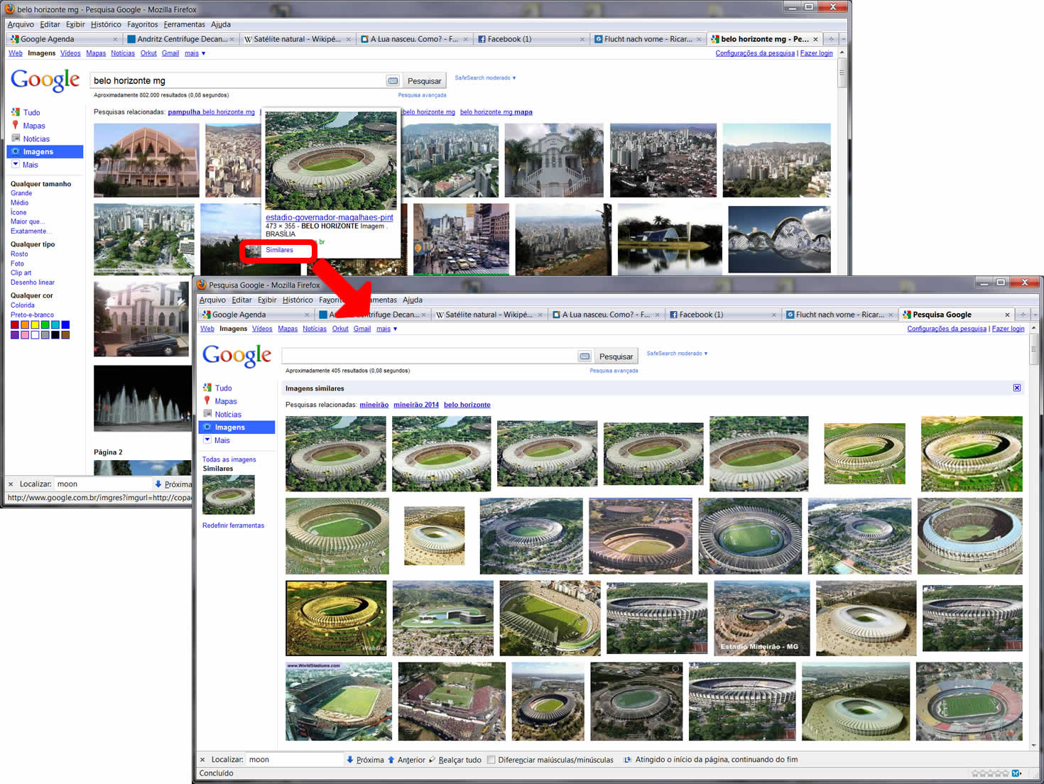Click the Similares stadium thumbnail in the sidebar
1044x784 pixels.
229,495
